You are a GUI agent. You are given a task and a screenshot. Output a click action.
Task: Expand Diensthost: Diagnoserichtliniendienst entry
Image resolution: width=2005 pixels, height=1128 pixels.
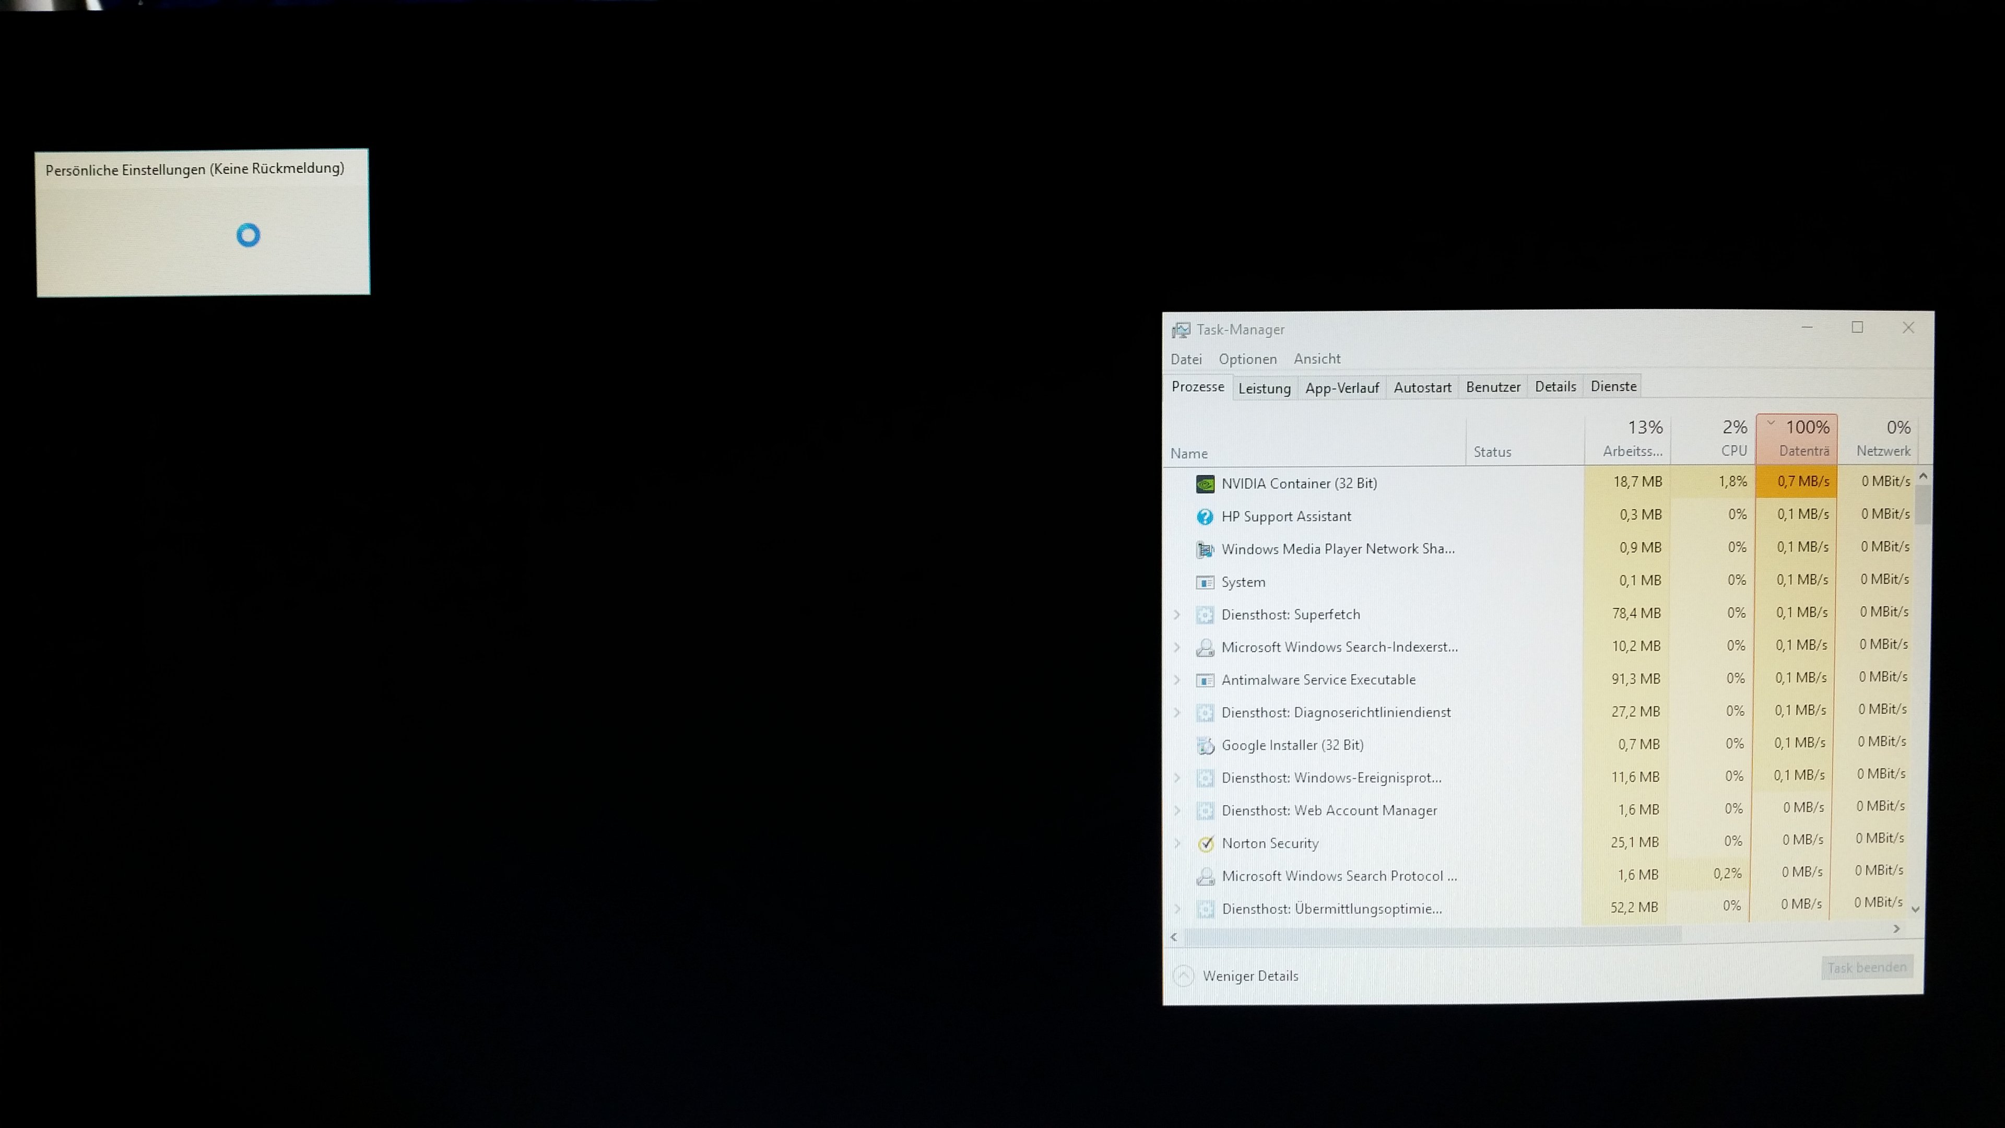pyautogui.click(x=1177, y=712)
